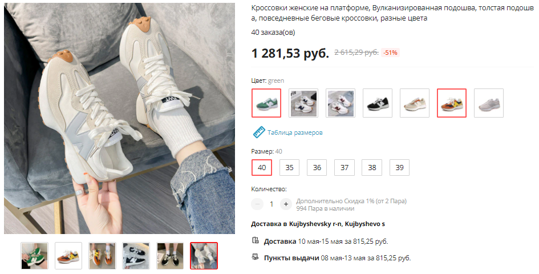Select size 38

[372, 168]
